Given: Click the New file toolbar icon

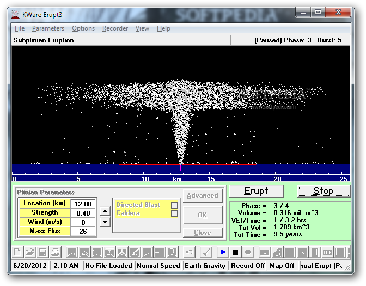Looking at the screenshot, I should 17,252.
